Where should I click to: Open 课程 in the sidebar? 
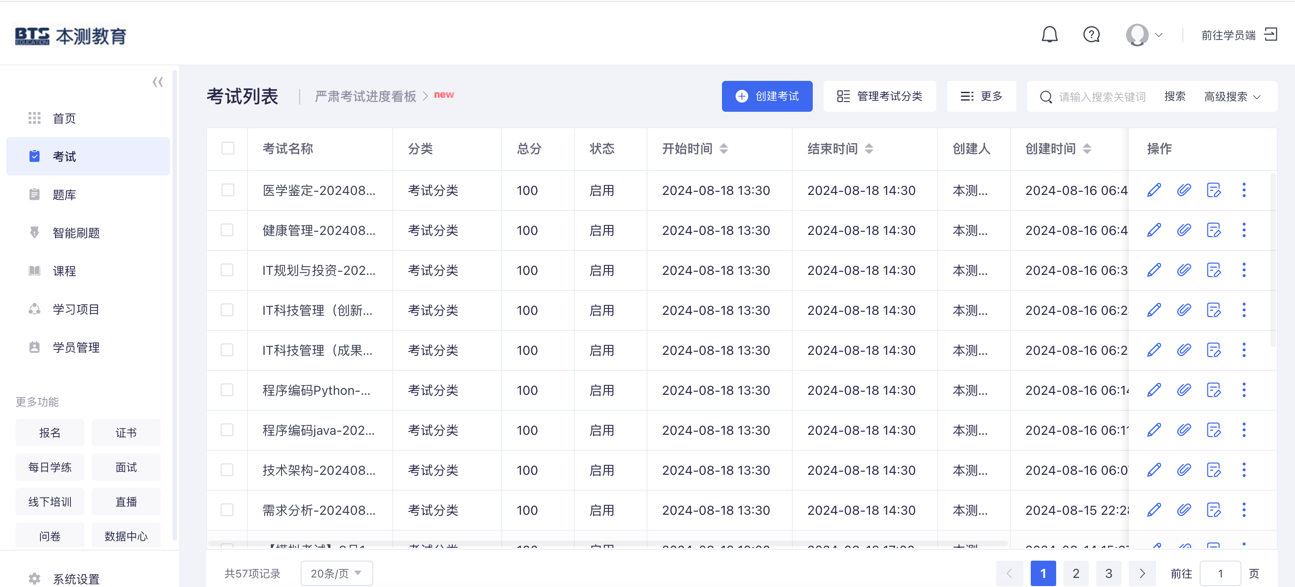click(x=88, y=271)
